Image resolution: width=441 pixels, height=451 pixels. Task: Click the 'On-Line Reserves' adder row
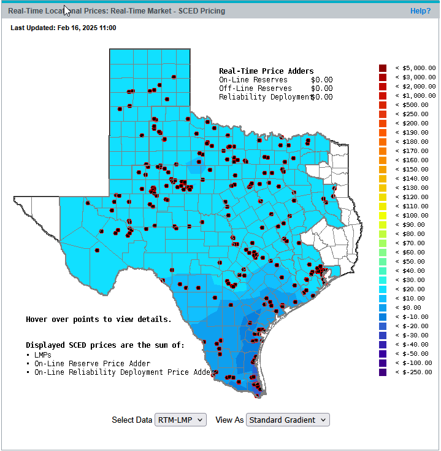(275, 80)
